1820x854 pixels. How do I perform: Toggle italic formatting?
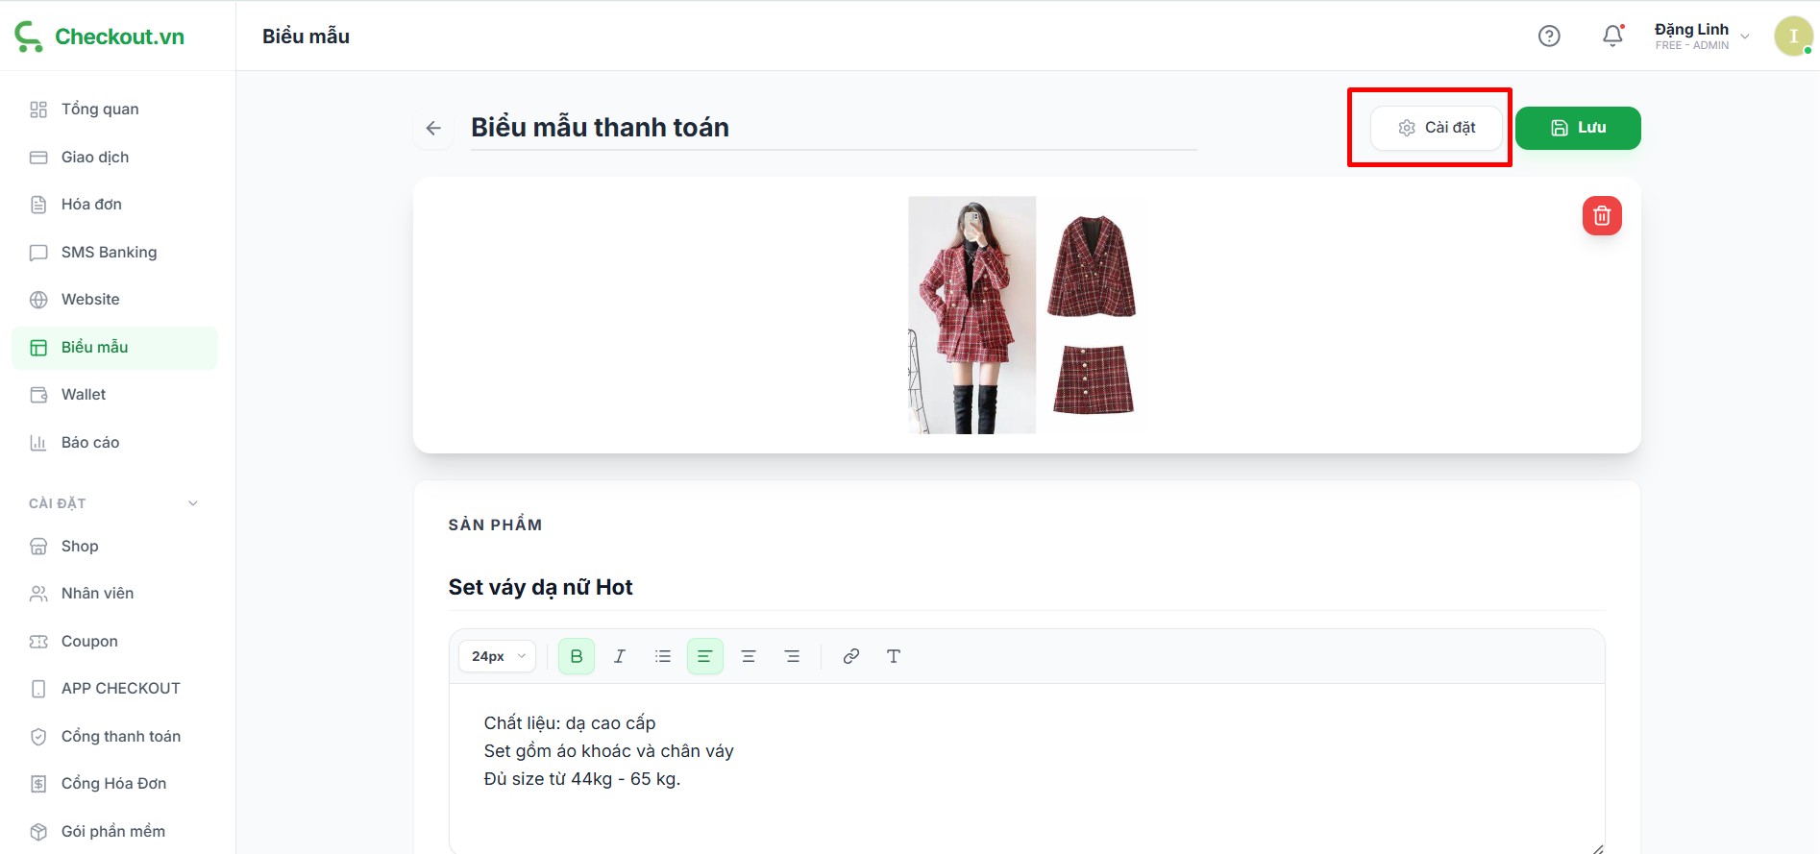click(620, 656)
